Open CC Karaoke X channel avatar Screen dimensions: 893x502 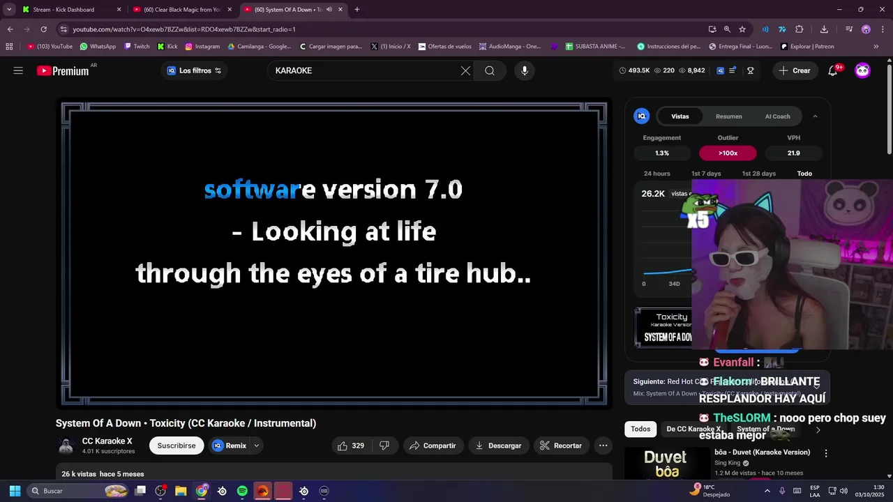[x=66, y=446]
